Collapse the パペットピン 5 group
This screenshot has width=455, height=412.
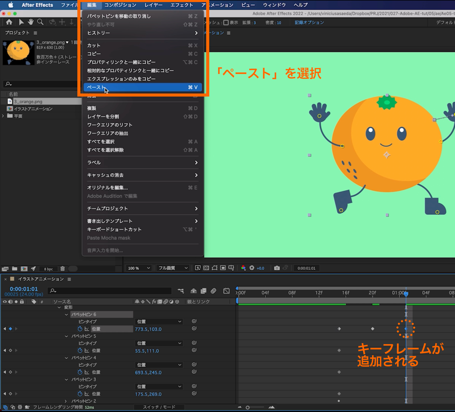(x=66, y=336)
